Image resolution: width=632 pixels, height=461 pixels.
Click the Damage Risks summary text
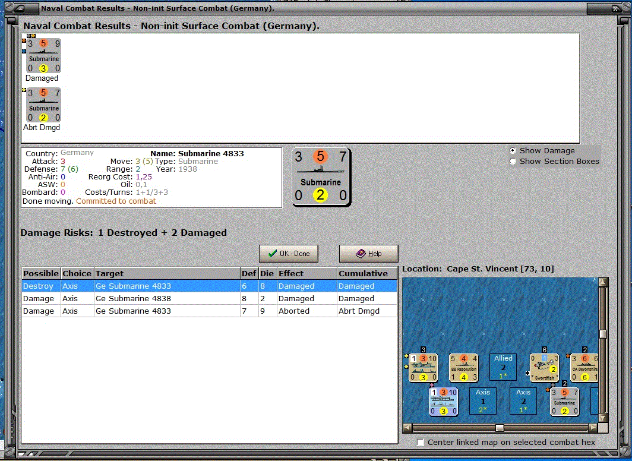pyautogui.click(x=124, y=232)
